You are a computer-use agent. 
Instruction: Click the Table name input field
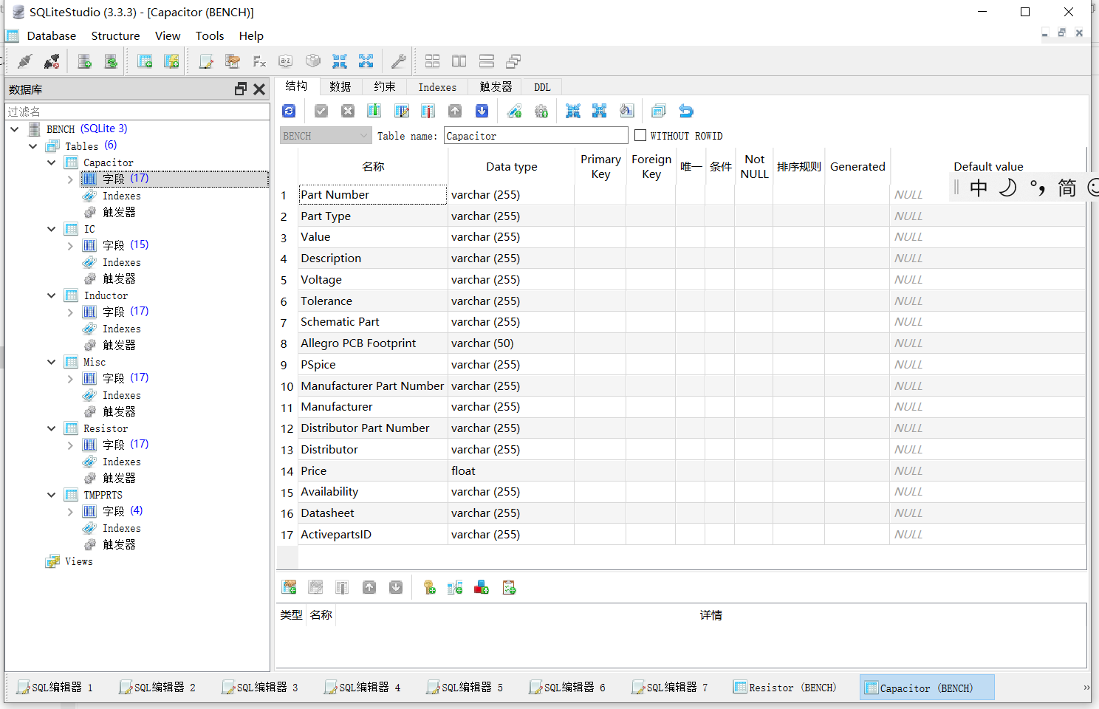click(x=536, y=136)
